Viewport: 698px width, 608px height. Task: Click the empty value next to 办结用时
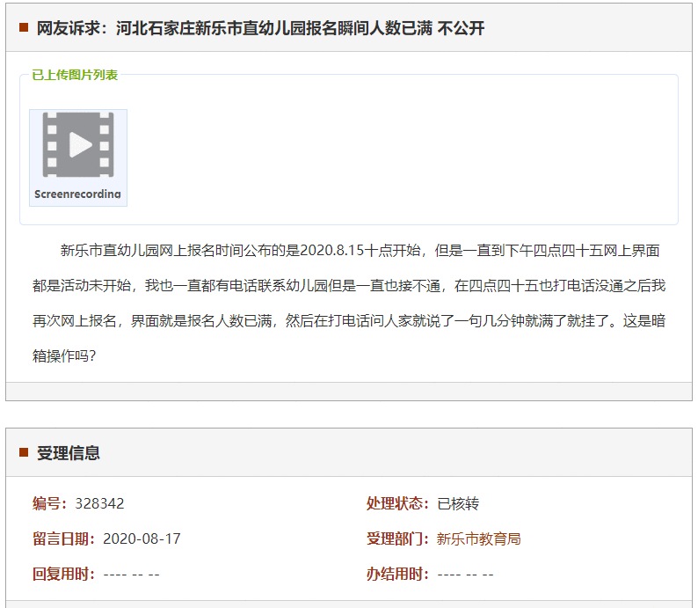point(465,575)
